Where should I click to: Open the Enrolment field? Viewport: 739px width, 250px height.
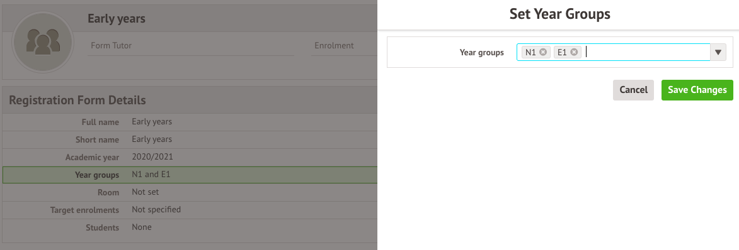344,46
